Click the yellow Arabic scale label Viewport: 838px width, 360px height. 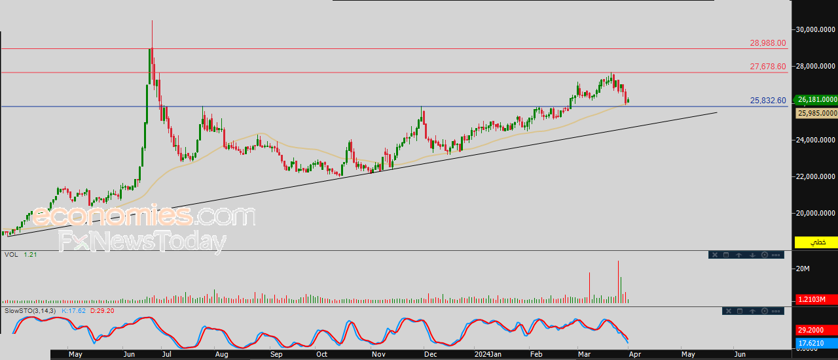816,242
